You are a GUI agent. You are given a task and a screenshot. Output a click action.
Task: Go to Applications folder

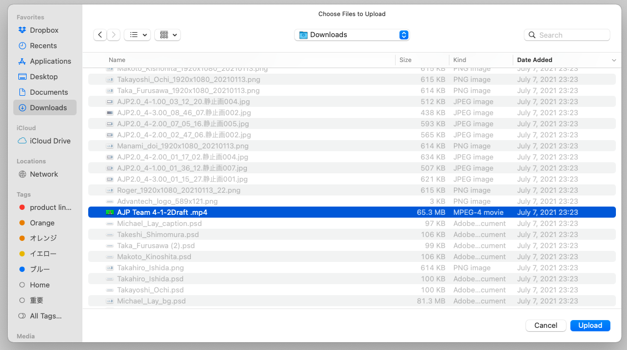44,61
